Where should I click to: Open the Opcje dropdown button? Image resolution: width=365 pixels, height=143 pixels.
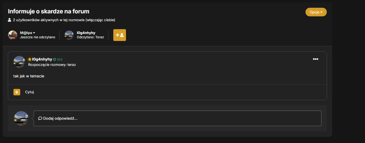click(316, 12)
